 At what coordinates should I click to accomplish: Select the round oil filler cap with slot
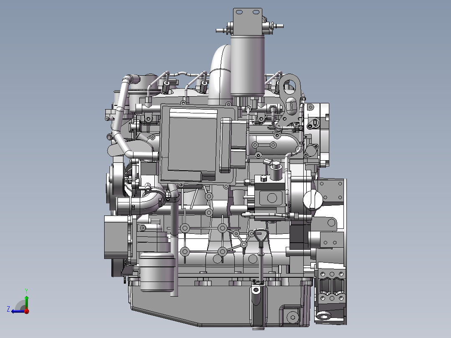tap(313, 200)
